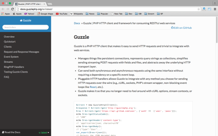Open the Overview section
This screenshot has height=136, width=218.
point(9,37)
